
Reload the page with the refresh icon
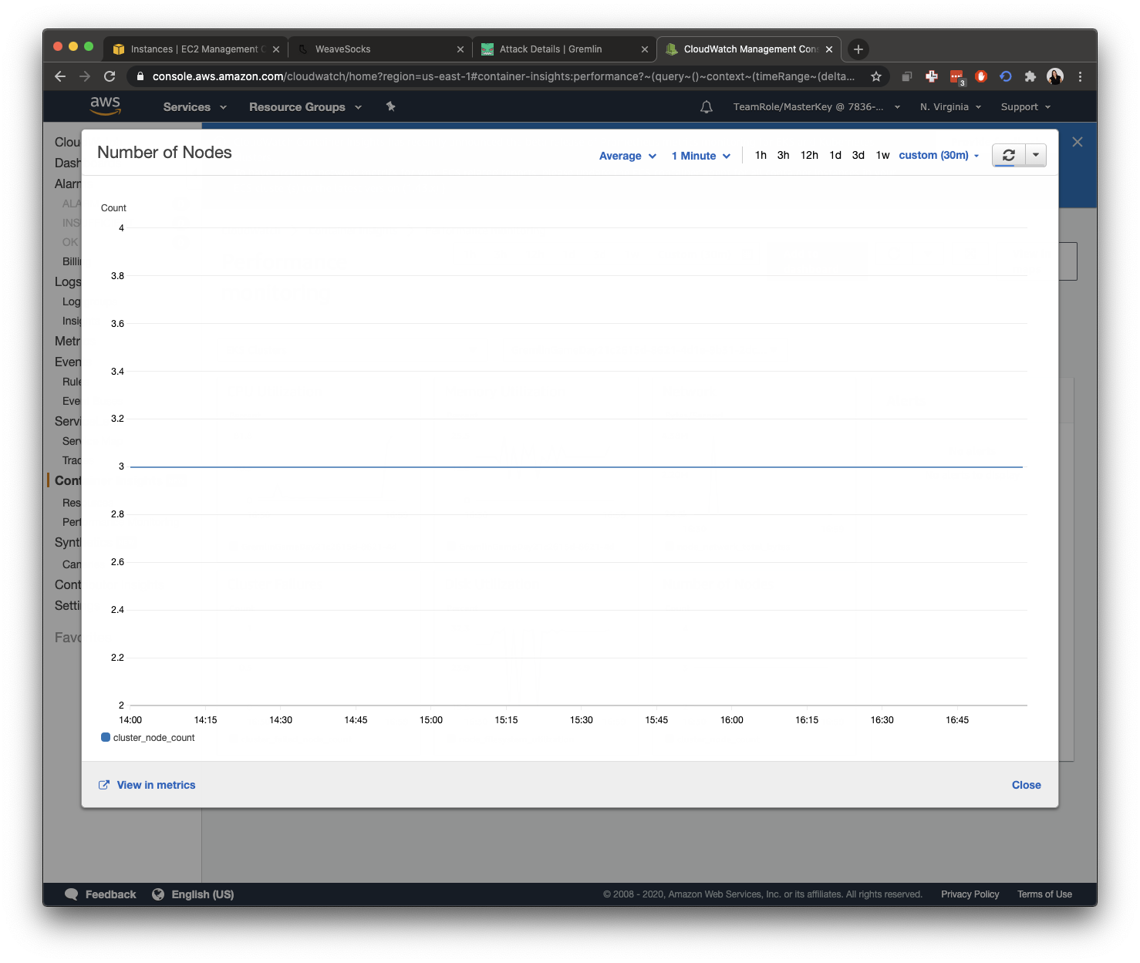click(x=110, y=76)
